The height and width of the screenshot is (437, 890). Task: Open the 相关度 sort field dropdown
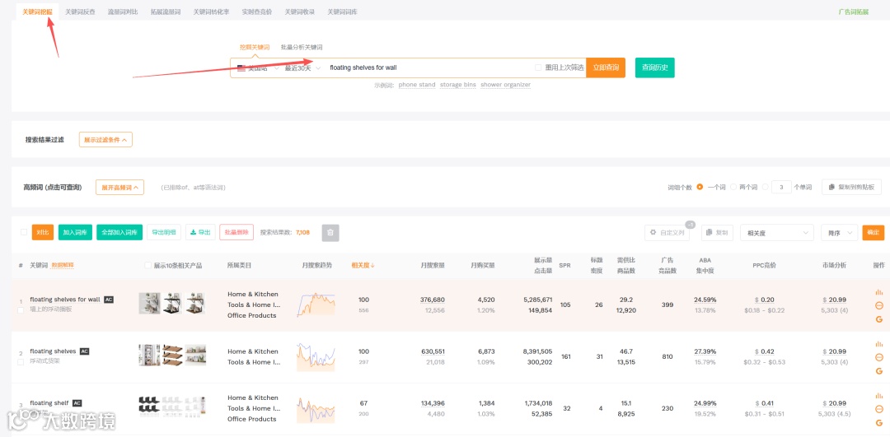pos(777,232)
